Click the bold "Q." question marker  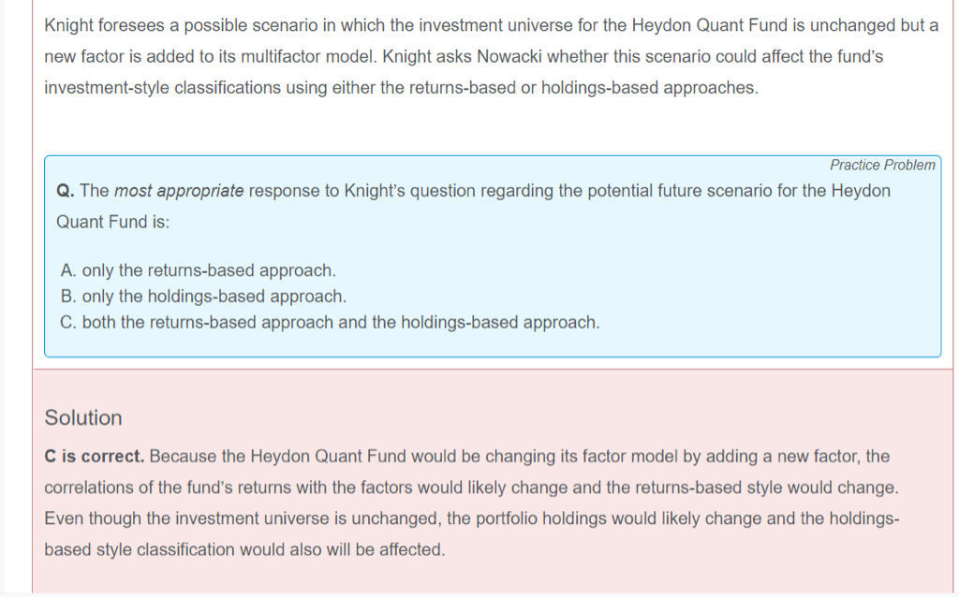pos(66,191)
